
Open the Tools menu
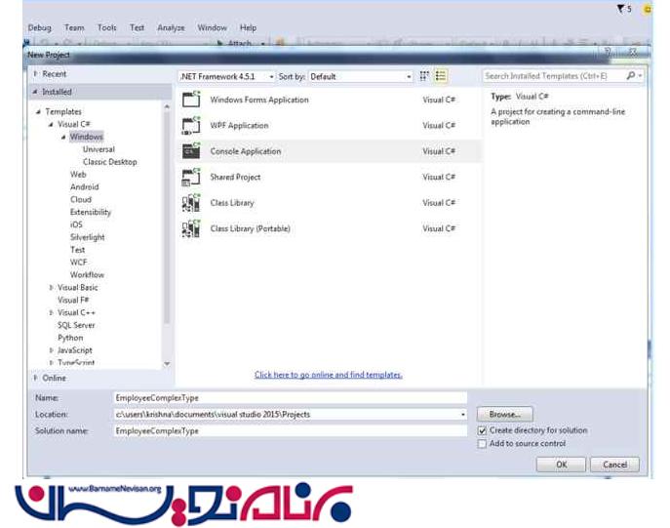click(106, 28)
